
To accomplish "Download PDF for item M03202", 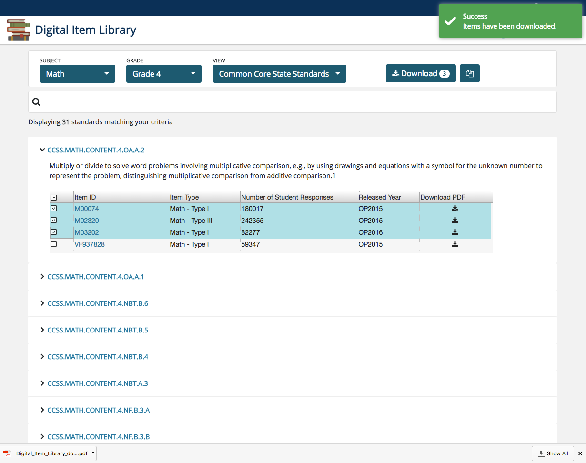I will click(455, 232).
